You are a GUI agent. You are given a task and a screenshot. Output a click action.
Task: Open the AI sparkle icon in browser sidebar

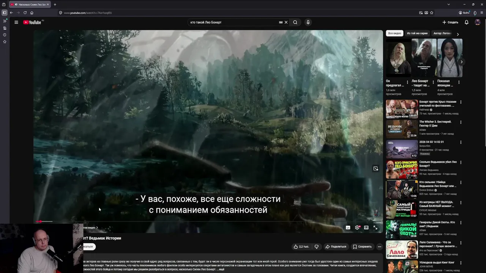[x=5, y=21]
